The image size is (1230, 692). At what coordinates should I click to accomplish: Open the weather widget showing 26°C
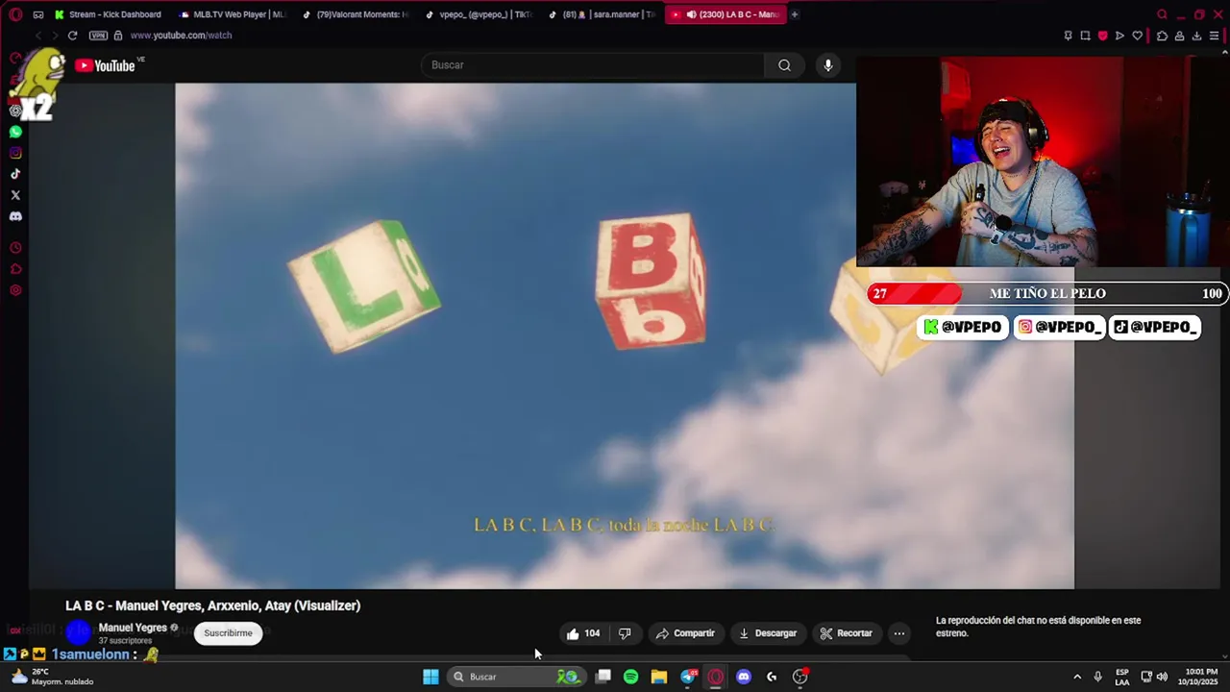pos(53,677)
